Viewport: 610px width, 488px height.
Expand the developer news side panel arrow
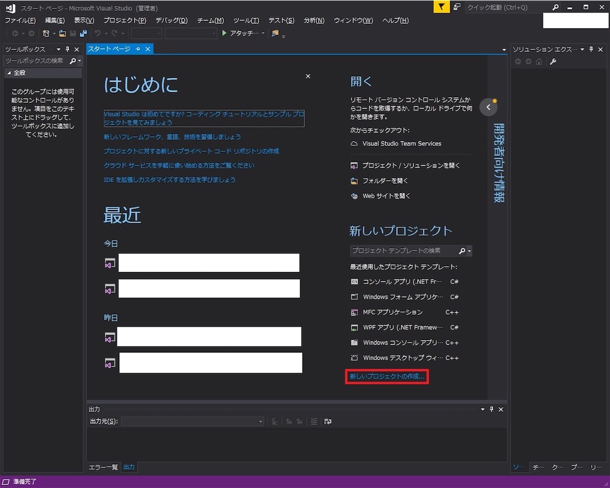pos(488,107)
